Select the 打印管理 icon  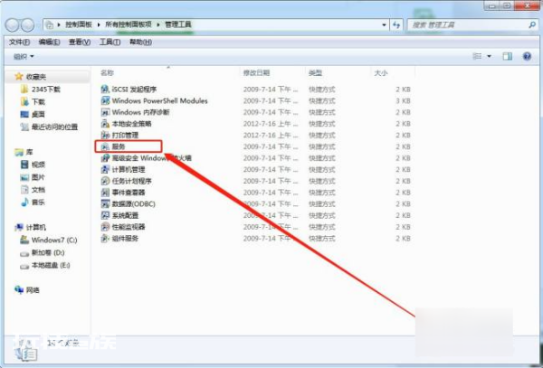105,135
